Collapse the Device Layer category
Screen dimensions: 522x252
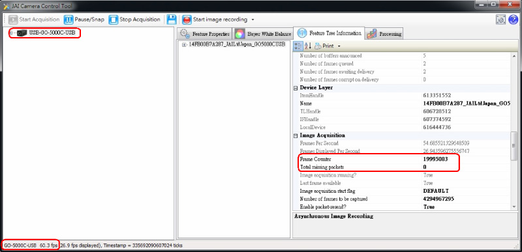click(296, 88)
